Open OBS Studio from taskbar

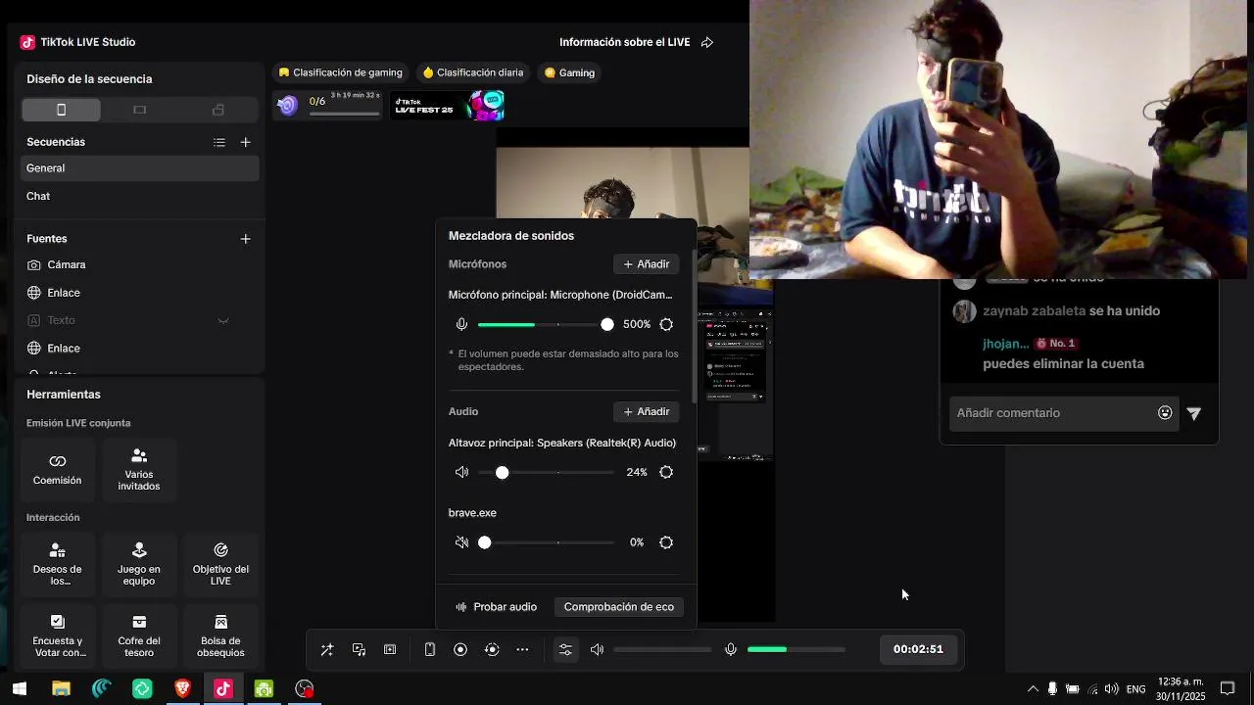[305, 689]
